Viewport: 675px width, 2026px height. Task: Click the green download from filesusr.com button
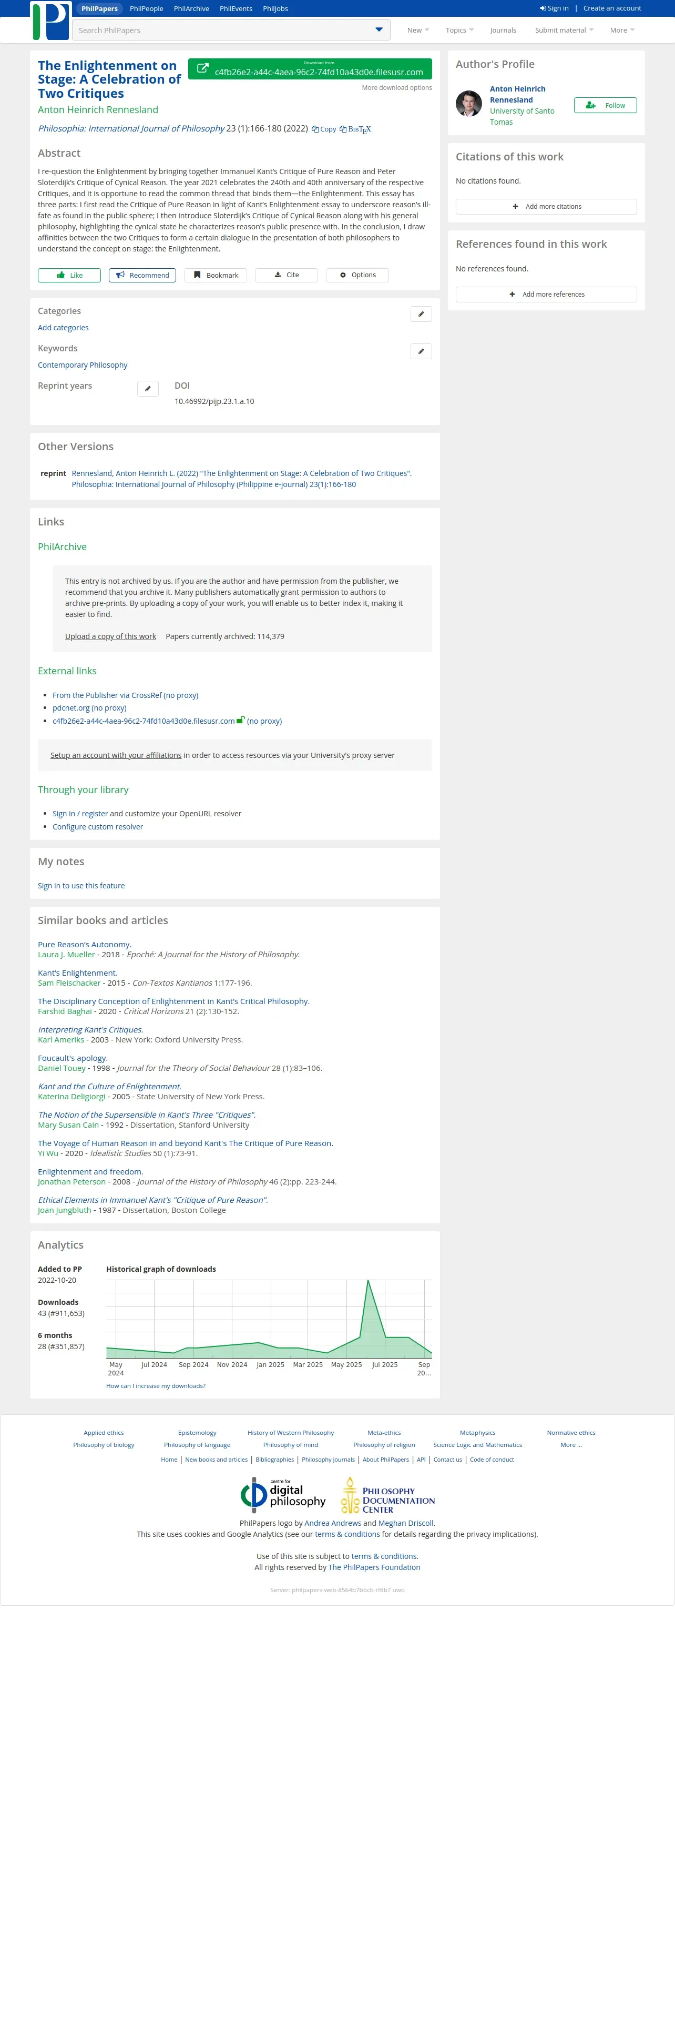point(310,68)
